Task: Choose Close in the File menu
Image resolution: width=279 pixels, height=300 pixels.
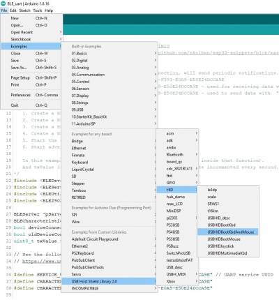Action: point(31,54)
